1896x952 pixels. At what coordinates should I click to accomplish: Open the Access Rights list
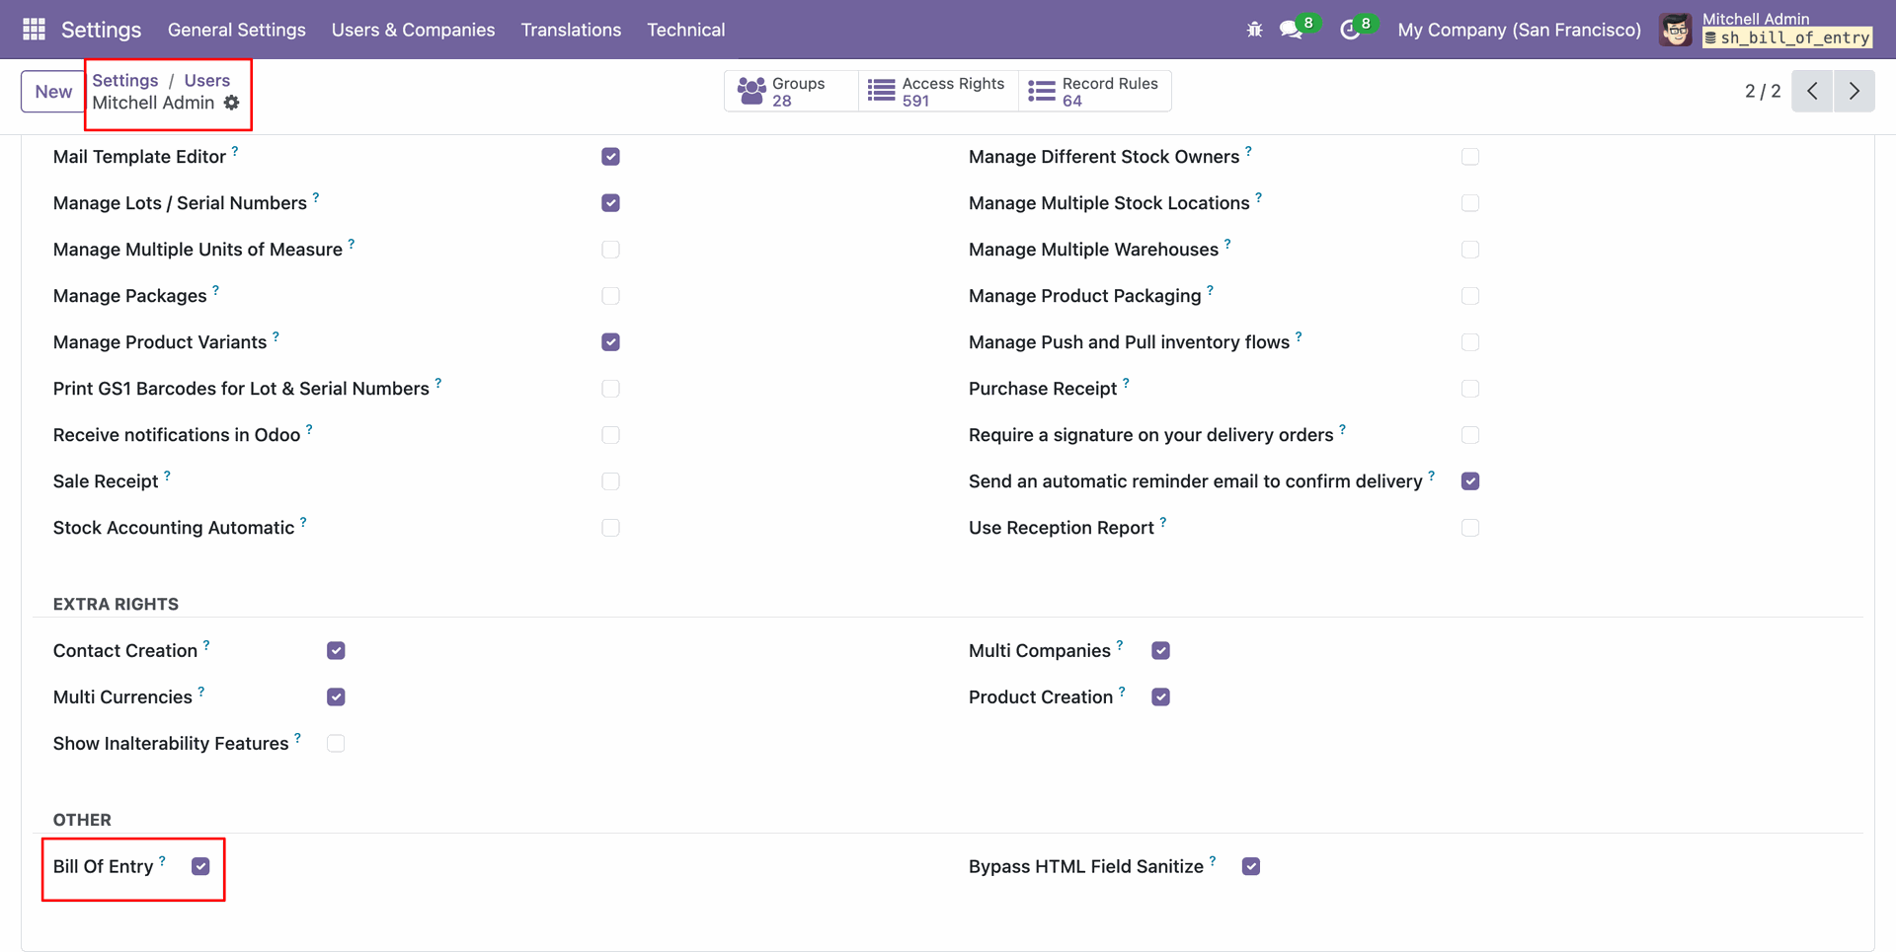click(938, 92)
